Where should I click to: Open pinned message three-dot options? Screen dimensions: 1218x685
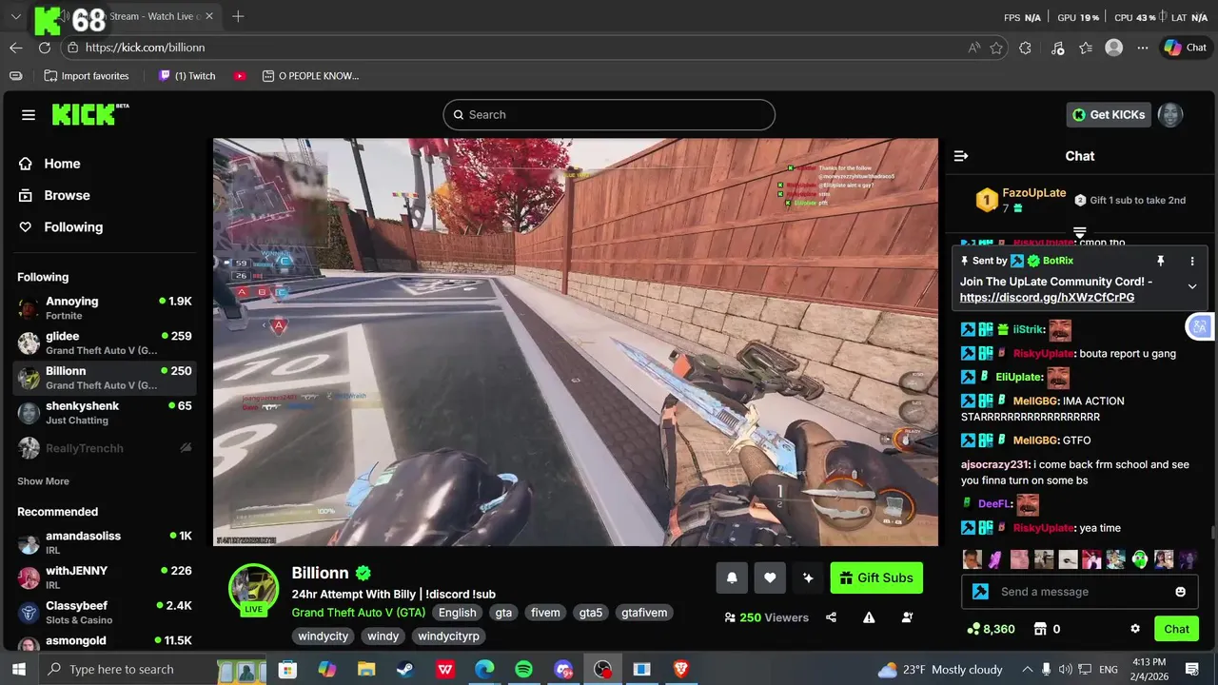click(x=1192, y=261)
